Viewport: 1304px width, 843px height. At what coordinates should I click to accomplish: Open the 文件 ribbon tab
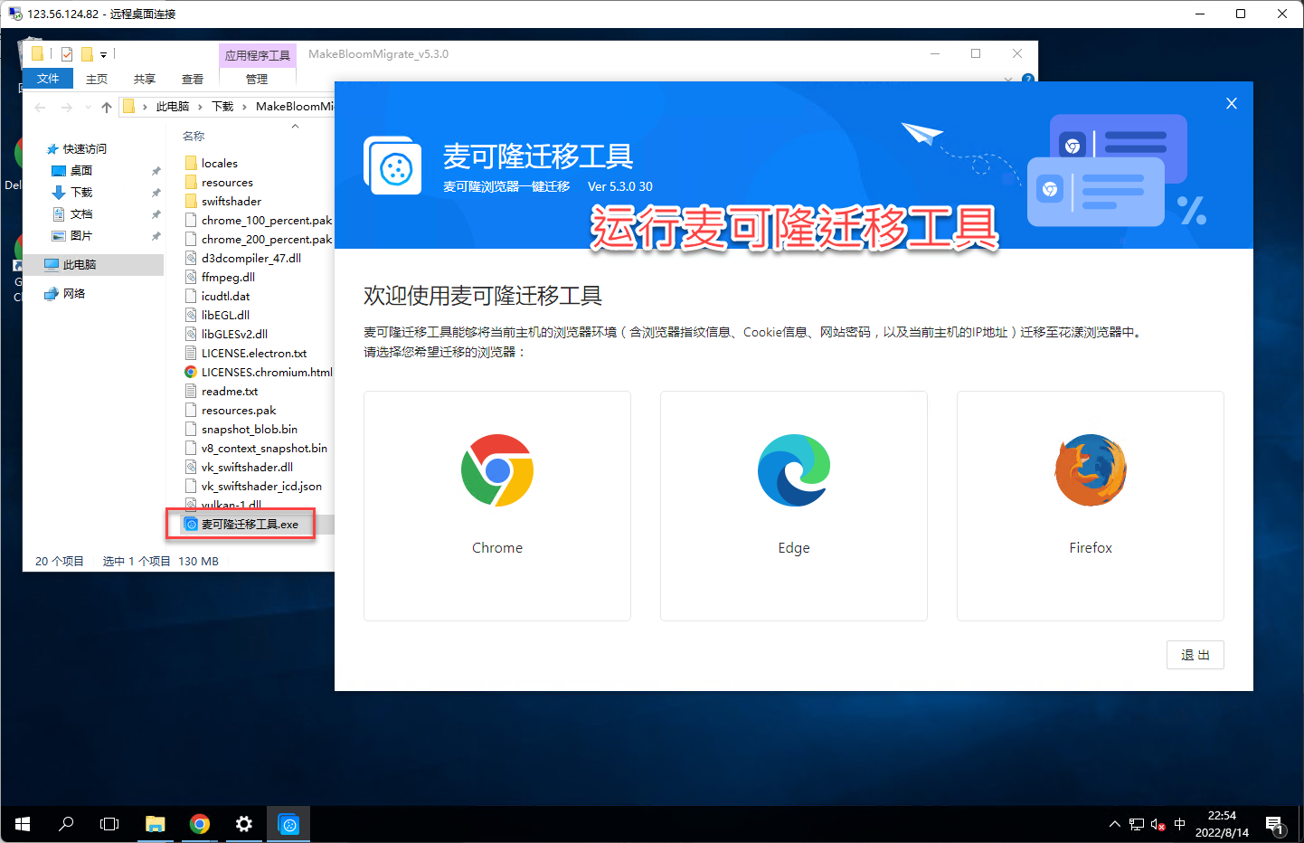(48, 79)
